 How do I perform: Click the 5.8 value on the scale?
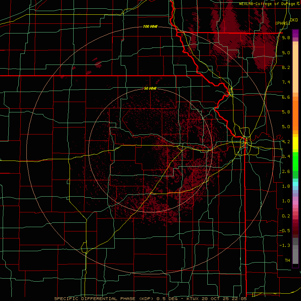286,112
